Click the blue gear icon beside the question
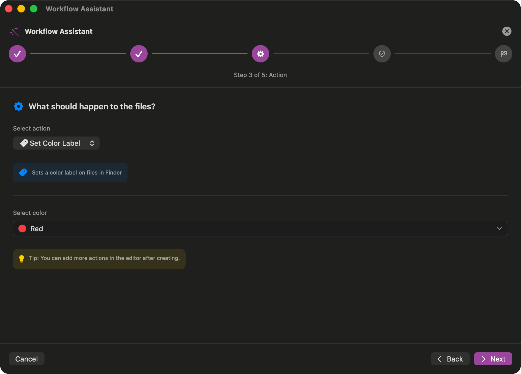 coord(18,106)
